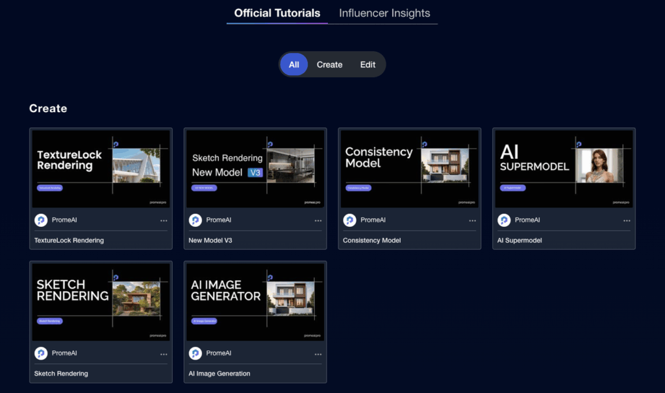The image size is (665, 393).
Task: Click PromeAI author name on Sketch Rendering card
Action: tap(64, 353)
